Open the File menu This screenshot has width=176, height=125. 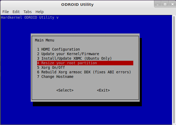[x=6, y=12]
